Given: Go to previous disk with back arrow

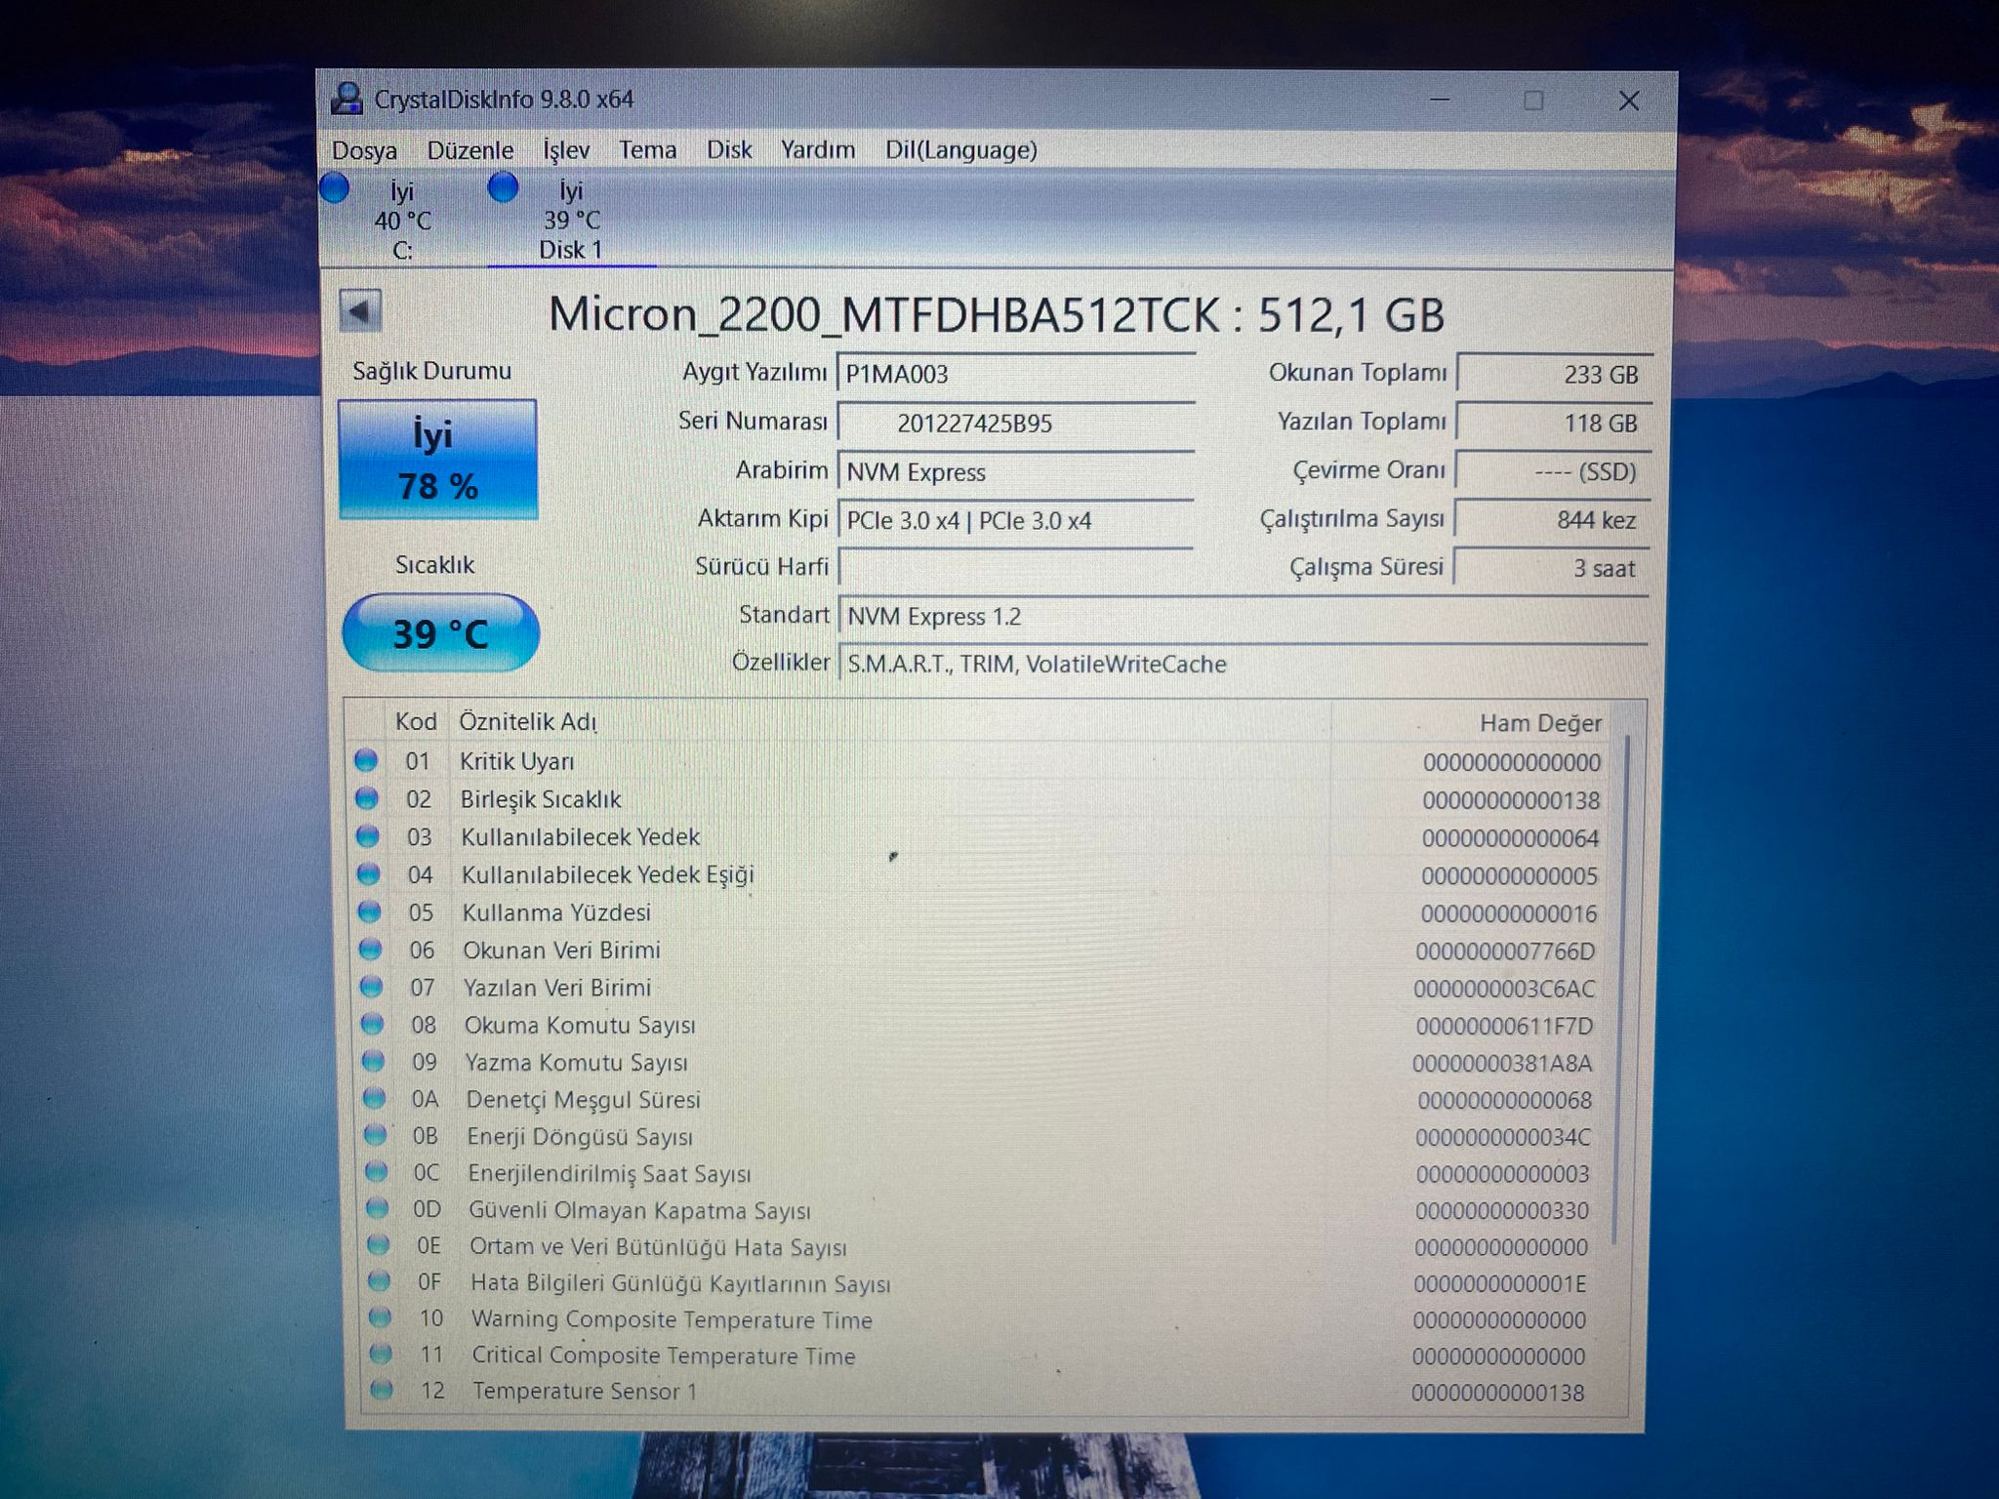Looking at the screenshot, I should point(360,312).
